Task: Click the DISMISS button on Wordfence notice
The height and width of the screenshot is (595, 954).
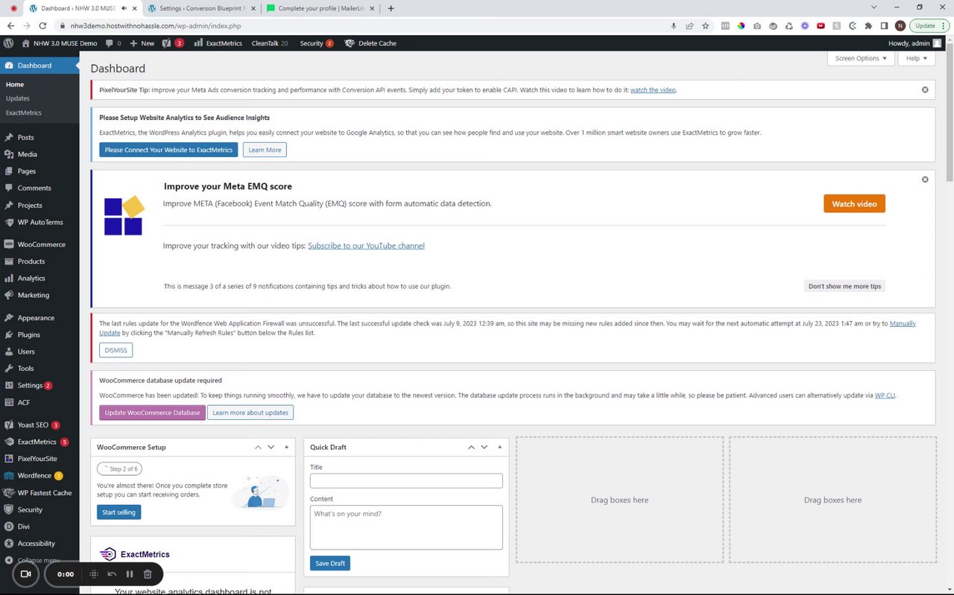Action: 116,350
